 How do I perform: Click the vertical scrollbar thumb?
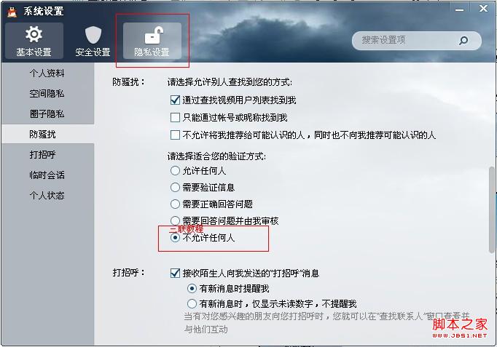pyautogui.click(x=492, y=210)
